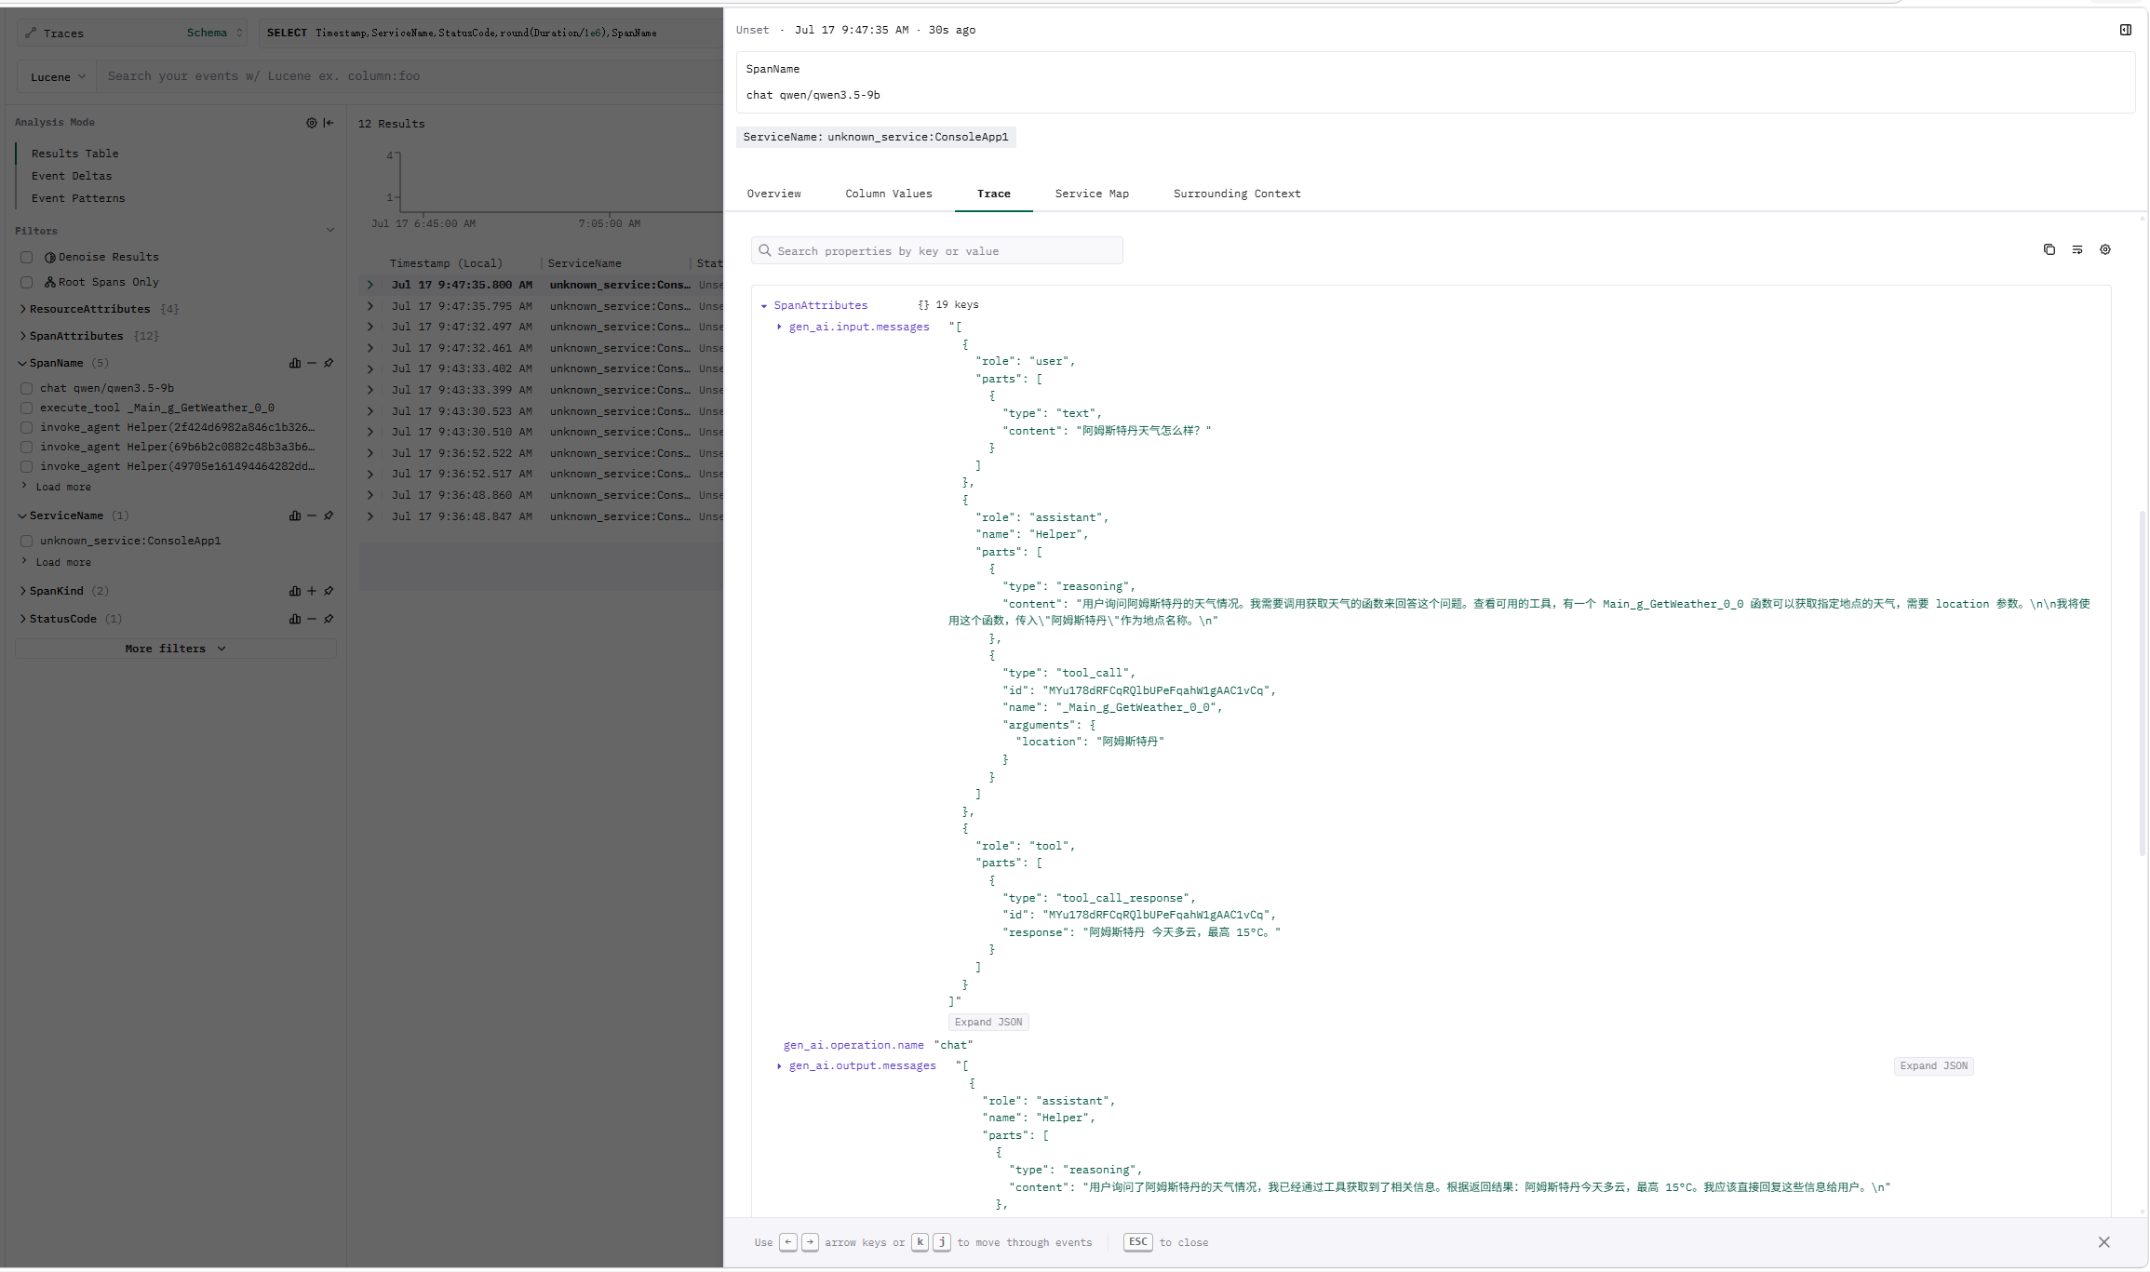Toggle line wrap in the properties viewer
2150x1272 pixels.
(x=2076, y=249)
